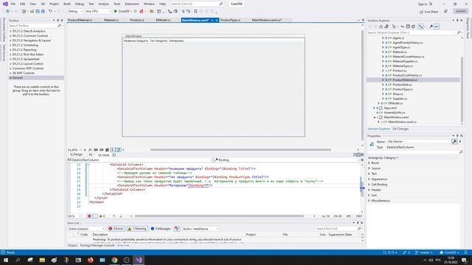
Task: Click the Toolbox search magnifier icon
Action: (59, 26)
